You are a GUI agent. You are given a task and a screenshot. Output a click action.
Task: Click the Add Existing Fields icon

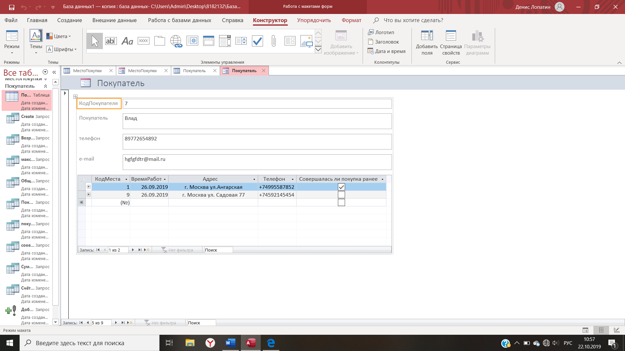[x=426, y=36]
